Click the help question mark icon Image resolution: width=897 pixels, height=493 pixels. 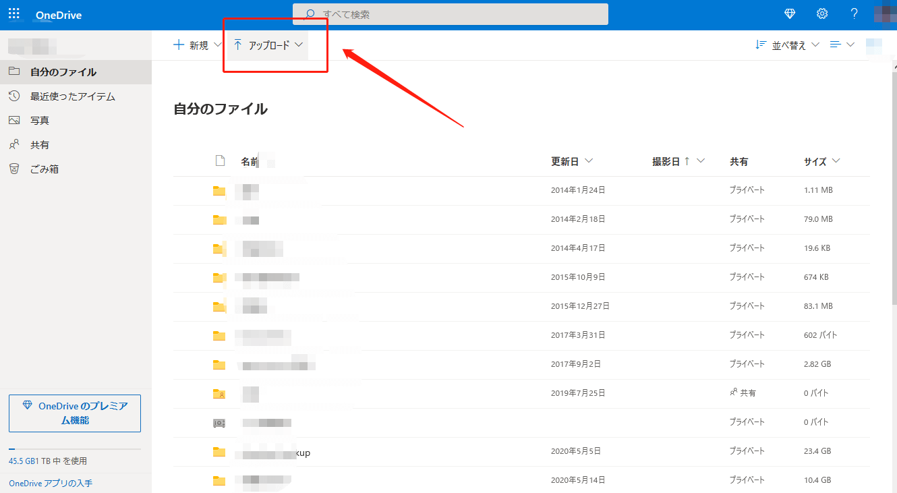point(854,14)
